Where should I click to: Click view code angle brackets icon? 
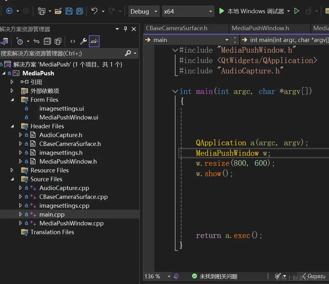click(72, 41)
